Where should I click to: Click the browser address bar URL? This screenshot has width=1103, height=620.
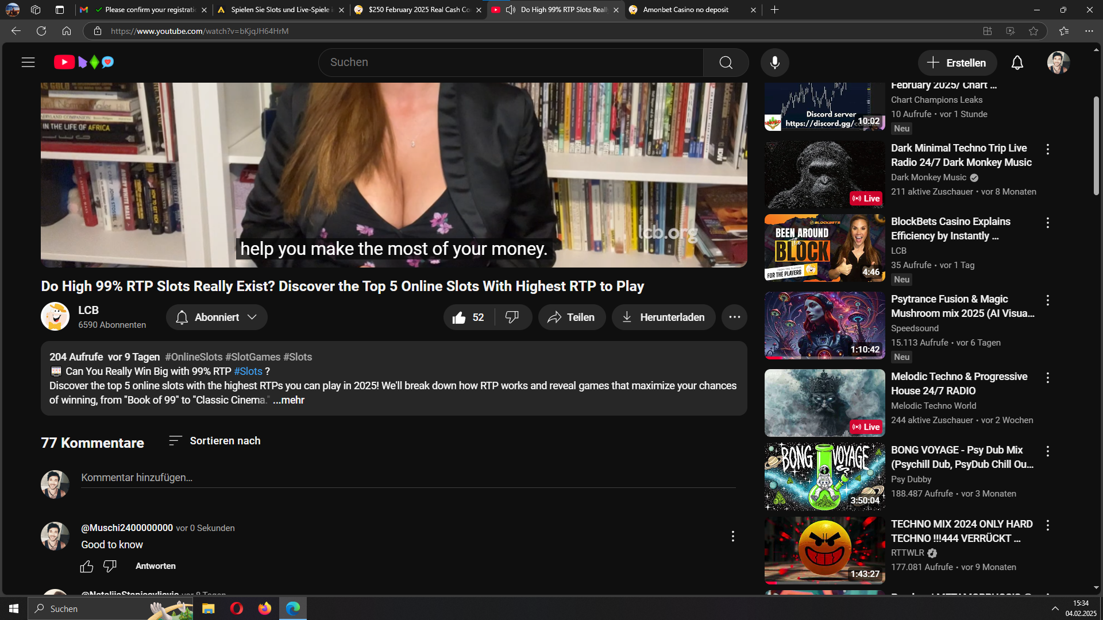[200, 31]
